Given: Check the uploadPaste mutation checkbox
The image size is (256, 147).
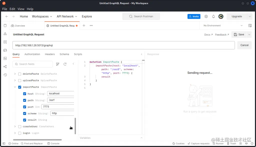Looking at the screenshot, I should [19, 80].
